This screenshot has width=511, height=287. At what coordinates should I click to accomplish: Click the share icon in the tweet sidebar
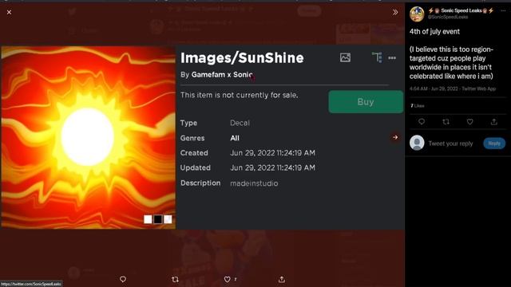pyautogui.click(x=494, y=122)
